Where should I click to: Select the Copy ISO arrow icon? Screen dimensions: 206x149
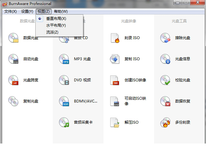point(115,59)
